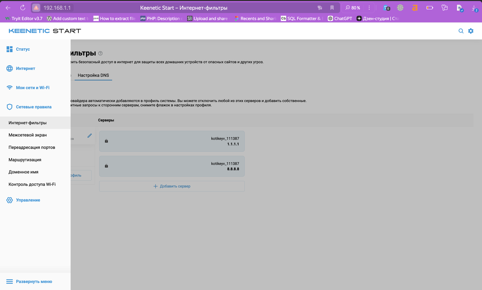Open the How to extract file bookmark
Viewport: 482px width, 290px height.
pyautogui.click(x=114, y=18)
